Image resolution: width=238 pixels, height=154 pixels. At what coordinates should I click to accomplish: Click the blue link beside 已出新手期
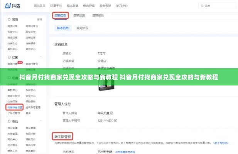click(x=125, y=152)
